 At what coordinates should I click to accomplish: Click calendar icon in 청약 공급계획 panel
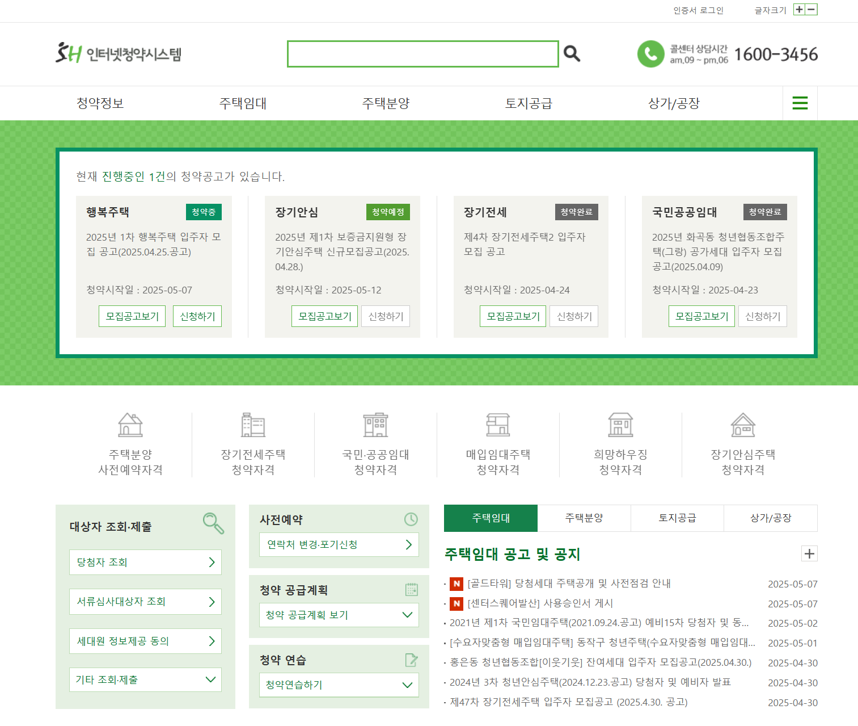pyautogui.click(x=412, y=589)
